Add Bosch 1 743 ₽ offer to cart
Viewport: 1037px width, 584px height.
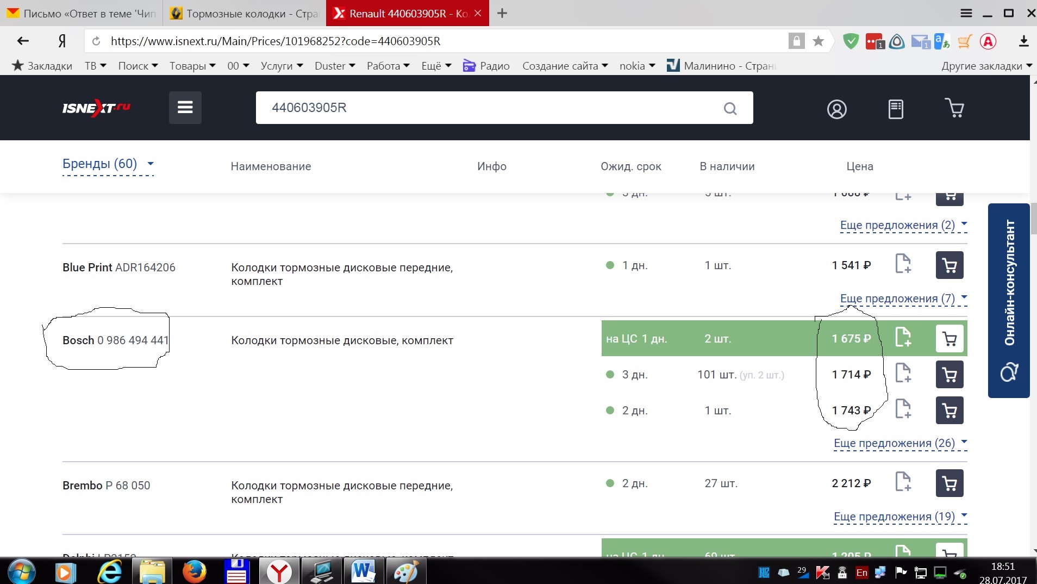[949, 411]
